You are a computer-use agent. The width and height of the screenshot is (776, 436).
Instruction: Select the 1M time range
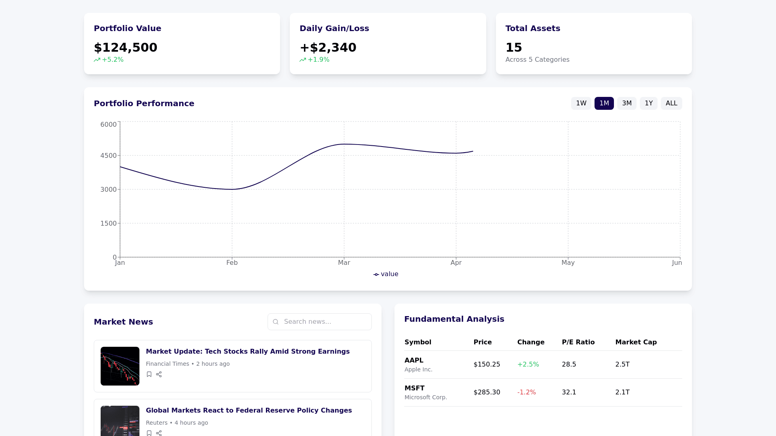(604, 103)
